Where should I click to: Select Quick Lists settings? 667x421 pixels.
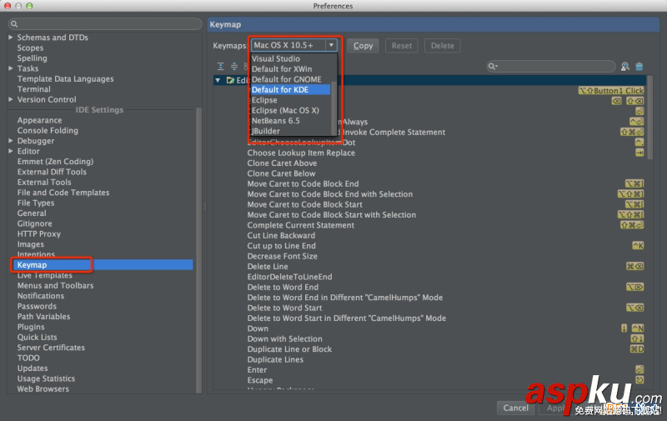point(37,338)
